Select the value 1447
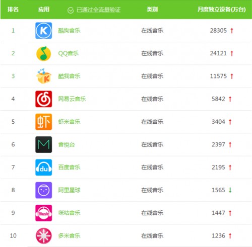 coord(218,213)
